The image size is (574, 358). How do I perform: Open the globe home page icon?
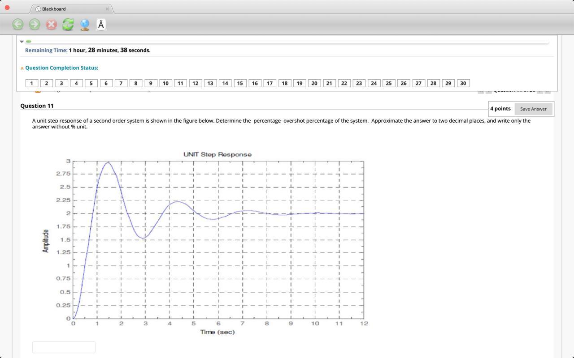pyautogui.click(x=84, y=24)
